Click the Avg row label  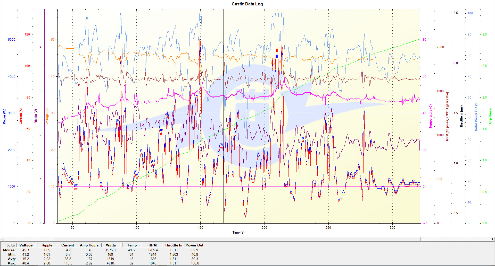(x=12, y=259)
